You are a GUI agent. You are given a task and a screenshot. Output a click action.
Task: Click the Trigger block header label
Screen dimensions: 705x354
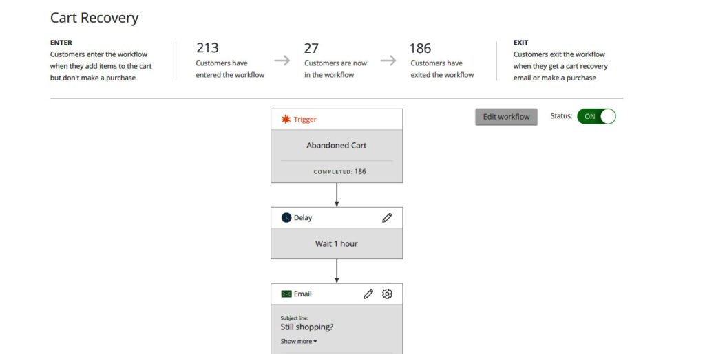(x=305, y=120)
